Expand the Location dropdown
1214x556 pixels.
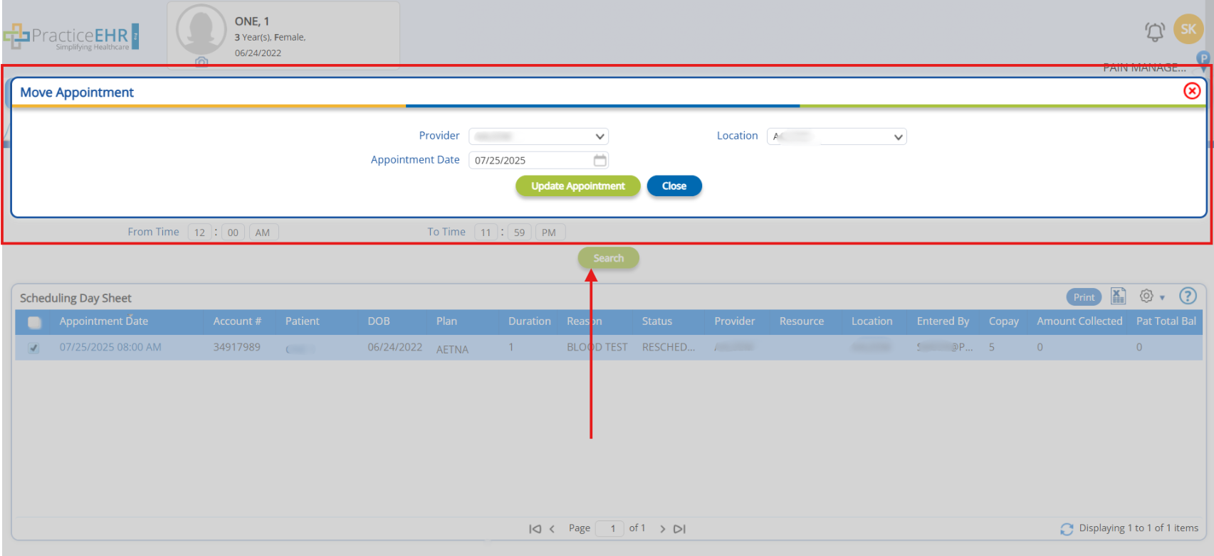[836, 137]
